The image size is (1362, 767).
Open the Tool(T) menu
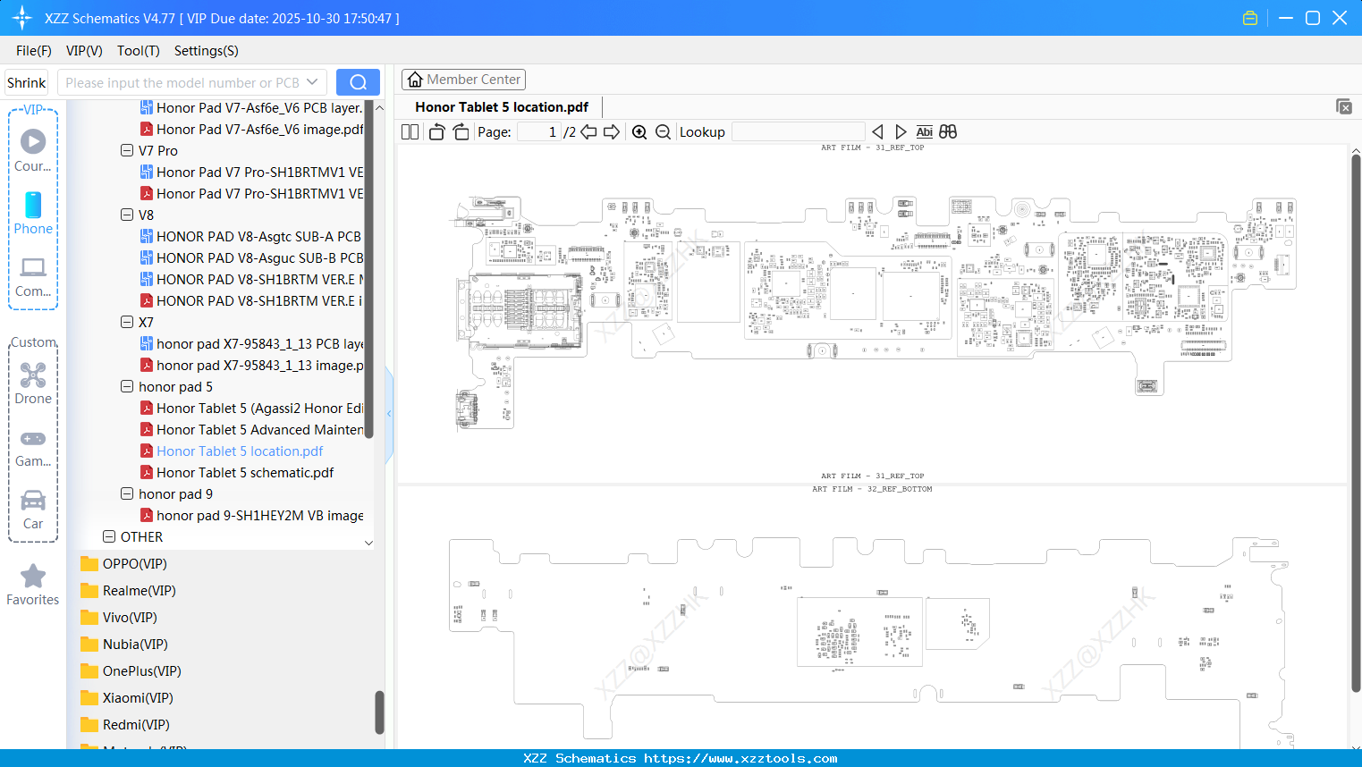pyautogui.click(x=139, y=51)
